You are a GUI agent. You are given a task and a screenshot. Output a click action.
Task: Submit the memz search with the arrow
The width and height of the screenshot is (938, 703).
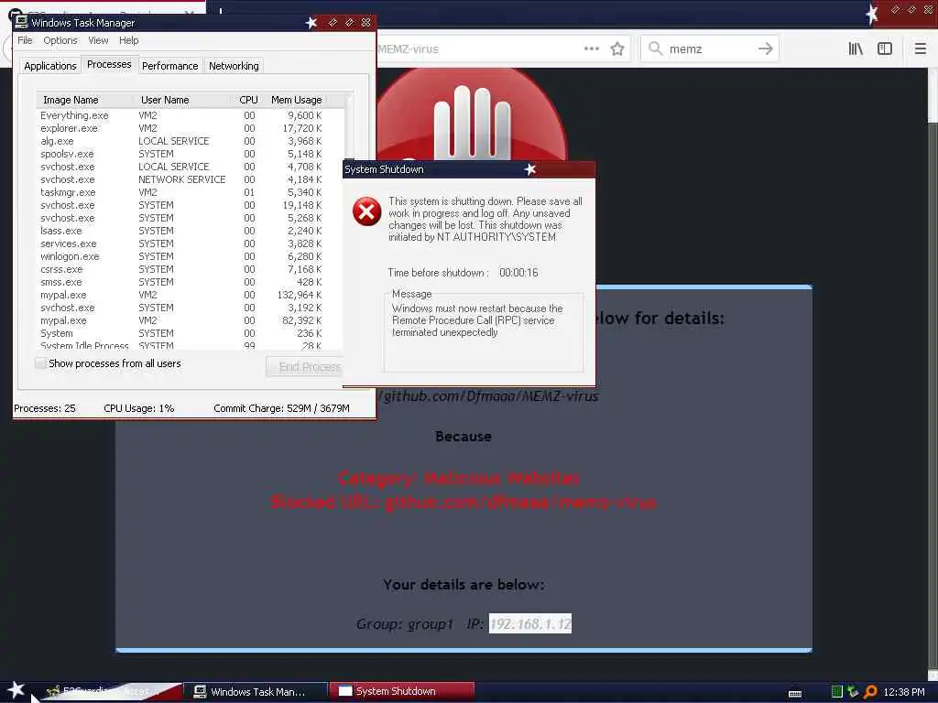click(x=765, y=49)
